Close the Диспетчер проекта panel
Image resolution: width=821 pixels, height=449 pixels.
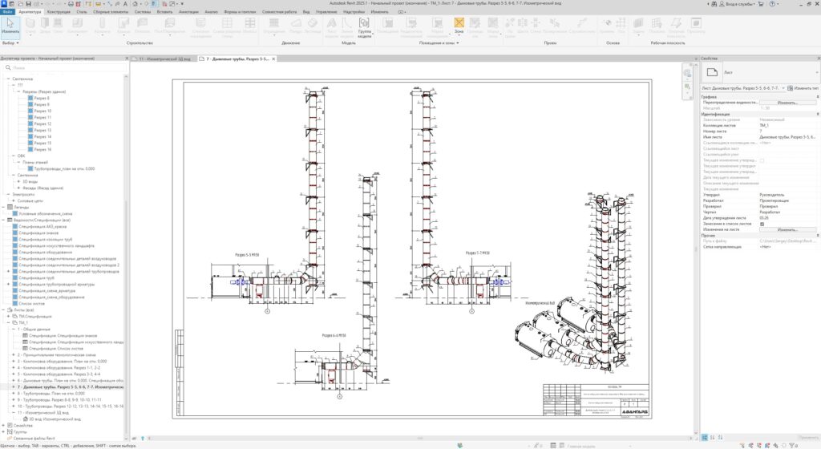(127, 59)
